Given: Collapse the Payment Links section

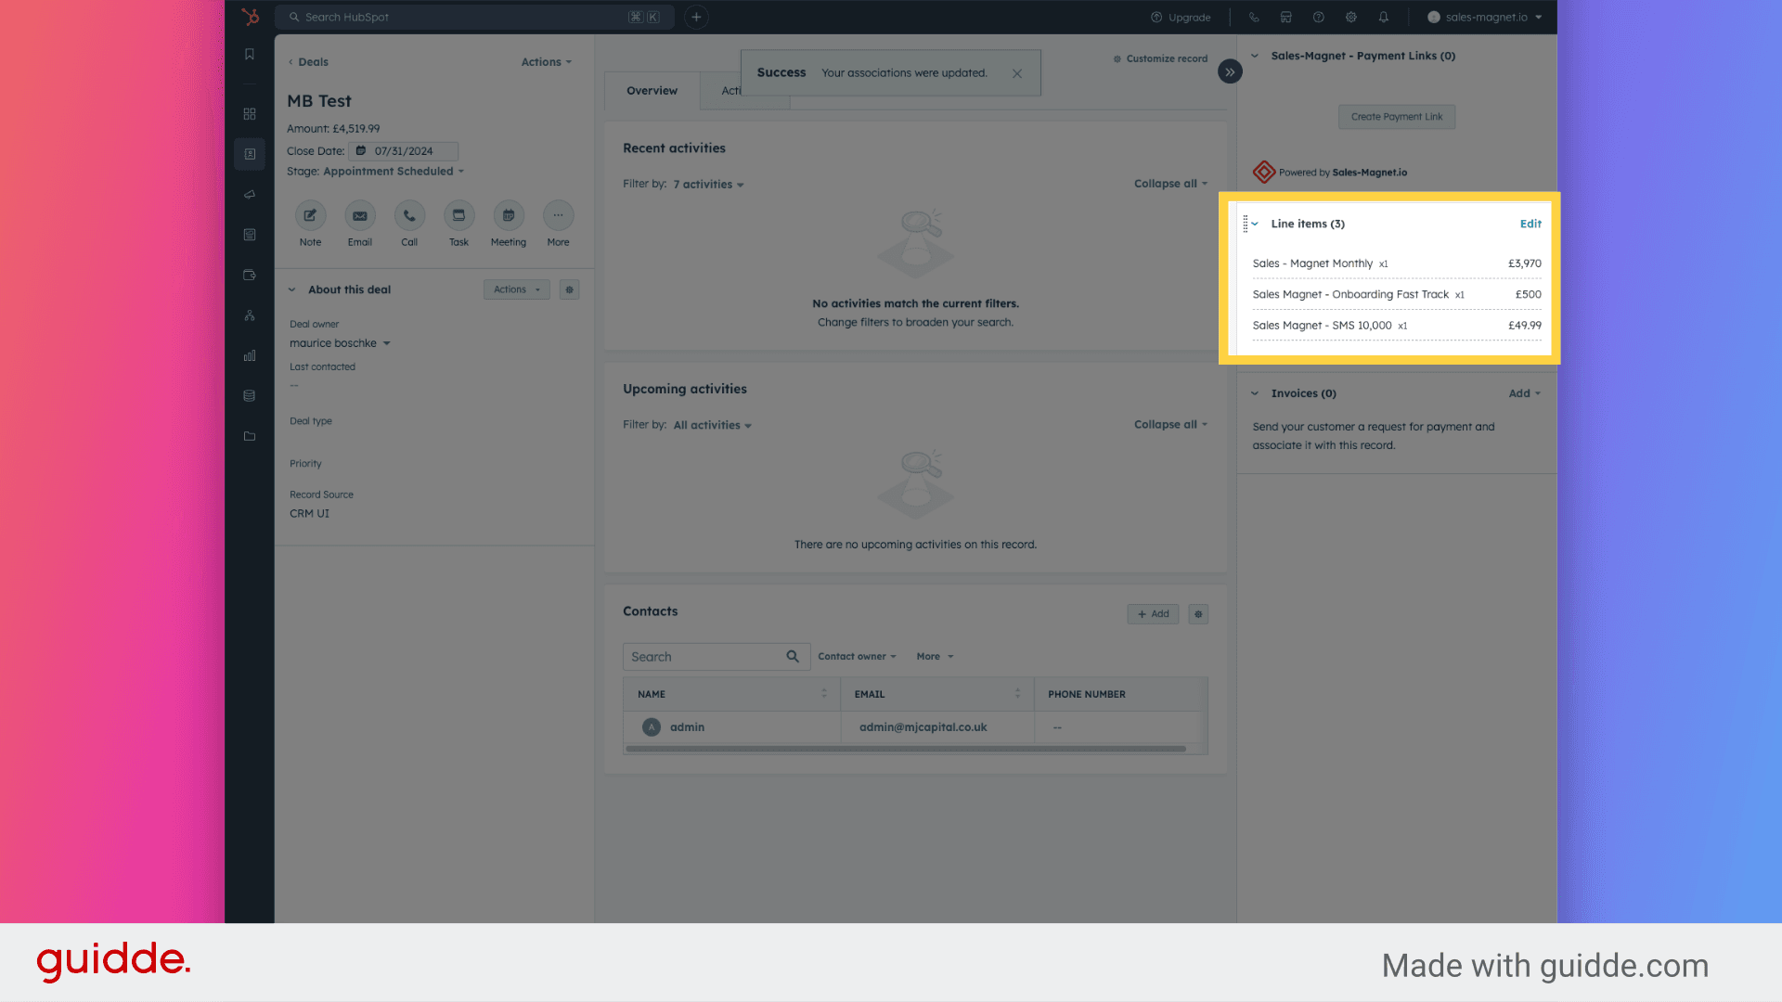Looking at the screenshot, I should pyautogui.click(x=1255, y=56).
